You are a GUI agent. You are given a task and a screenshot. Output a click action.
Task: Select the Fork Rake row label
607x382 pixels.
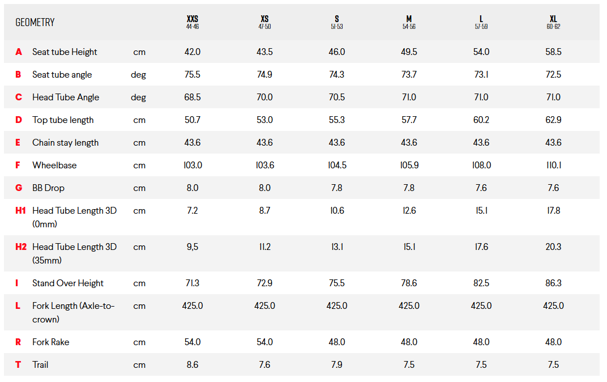click(x=51, y=342)
